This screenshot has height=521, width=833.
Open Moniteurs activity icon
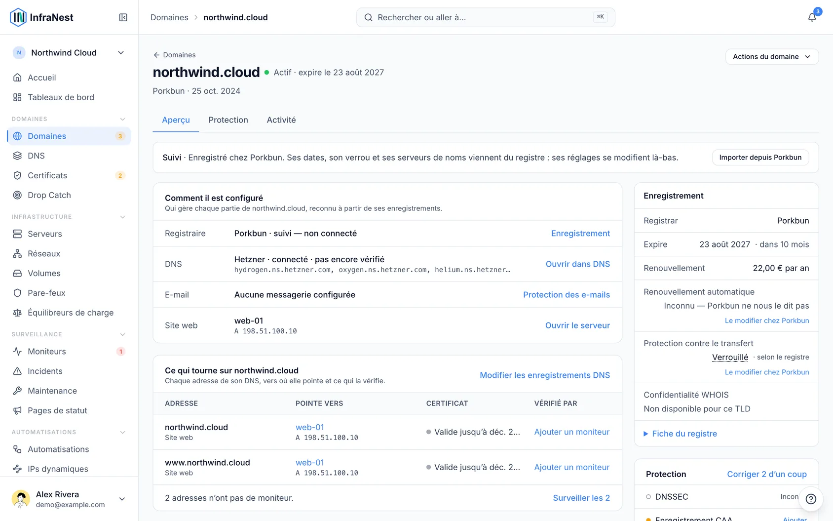(17, 352)
